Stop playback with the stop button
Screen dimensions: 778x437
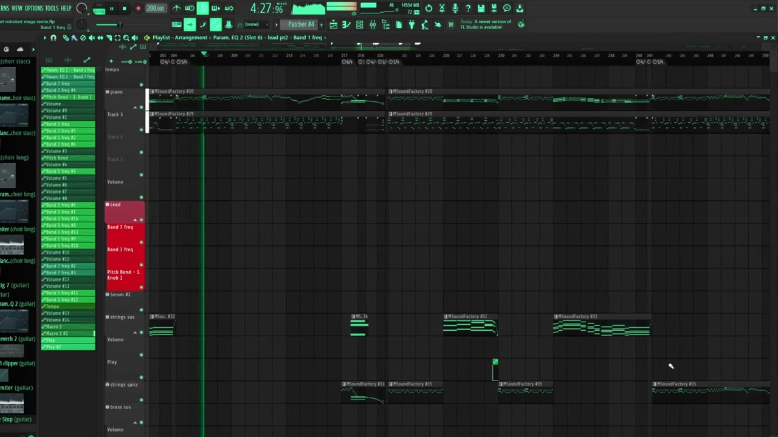[124, 8]
